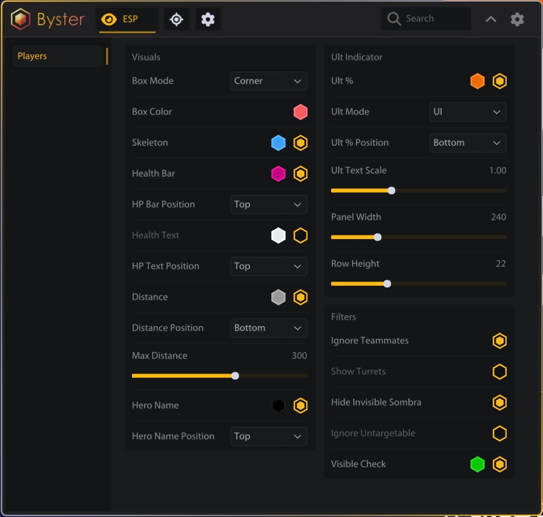Click the ESP eye icon
This screenshot has width=543, height=517.
[108, 19]
